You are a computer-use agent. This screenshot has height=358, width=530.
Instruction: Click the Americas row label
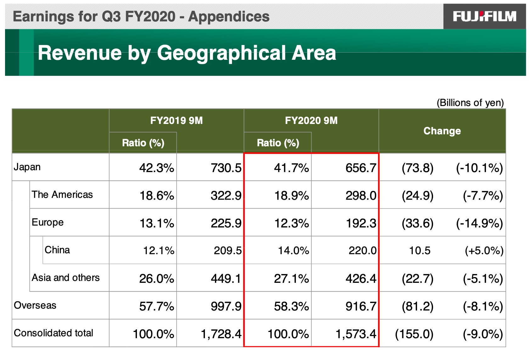coord(62,195)
